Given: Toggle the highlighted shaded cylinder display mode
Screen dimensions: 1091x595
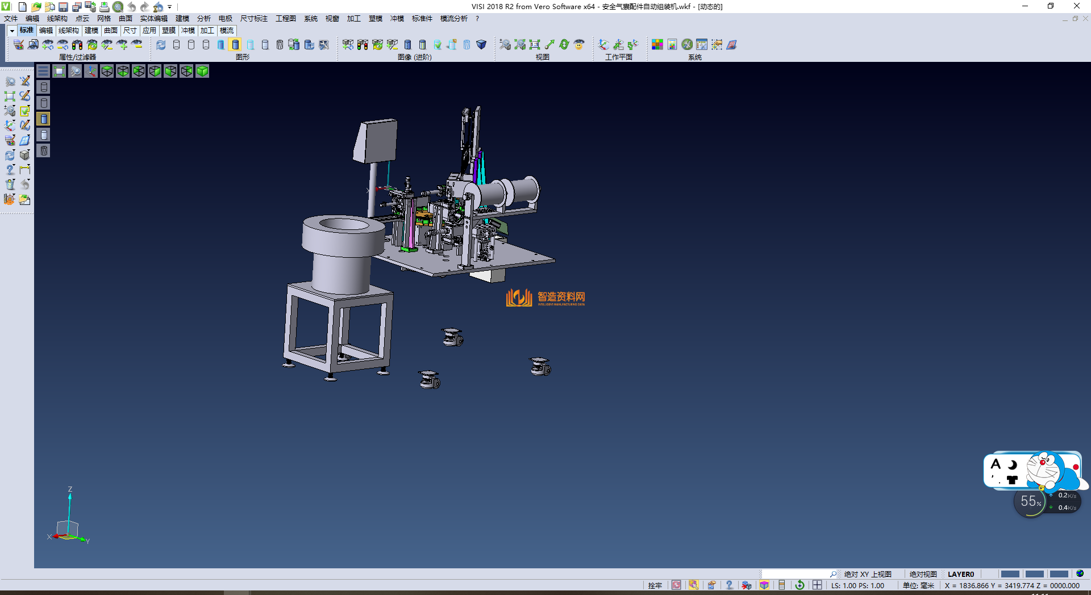Looking at the screenshot, I should tap(235, 44).
